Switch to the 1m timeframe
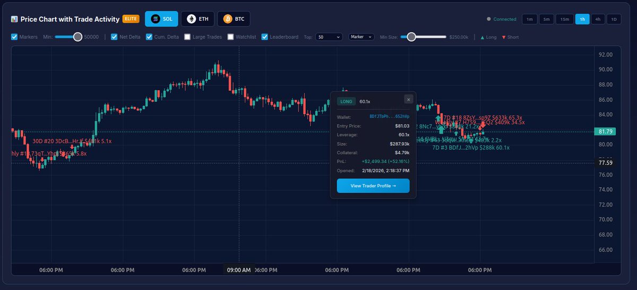The image size is (637, 290). pyautogui.click(x=529, y=19)
